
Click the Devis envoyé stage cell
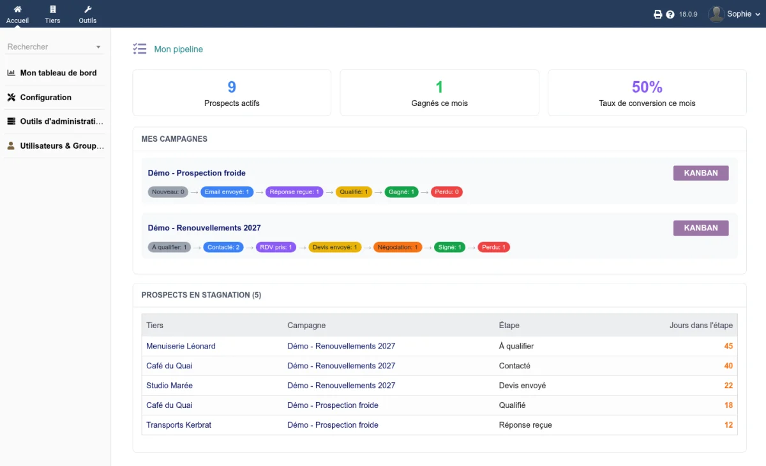pos(522,386)
